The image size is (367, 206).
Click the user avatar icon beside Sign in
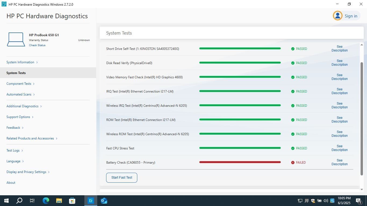coord(338,16)
